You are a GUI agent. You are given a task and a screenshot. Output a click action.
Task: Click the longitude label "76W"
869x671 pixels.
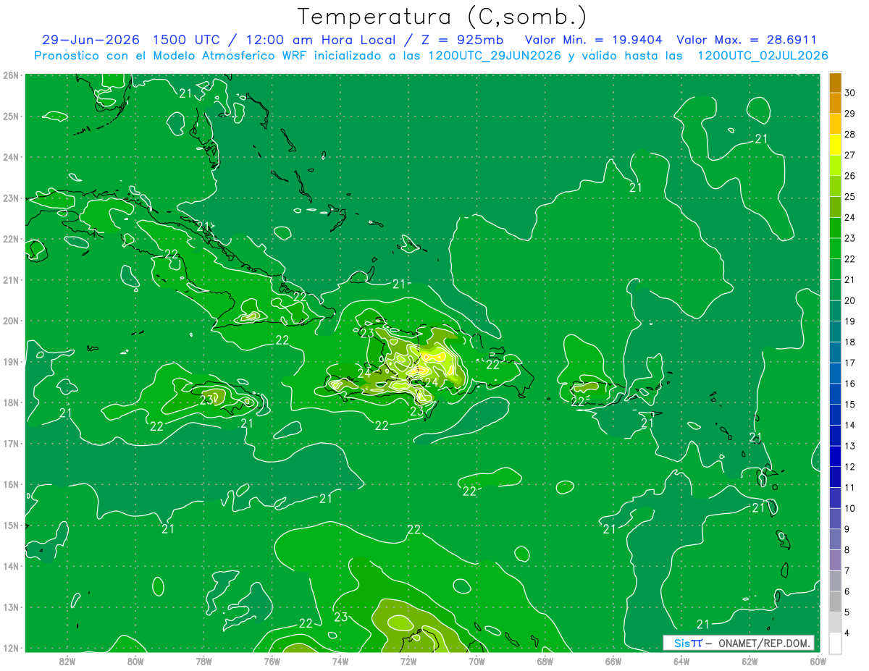[272, 661]
